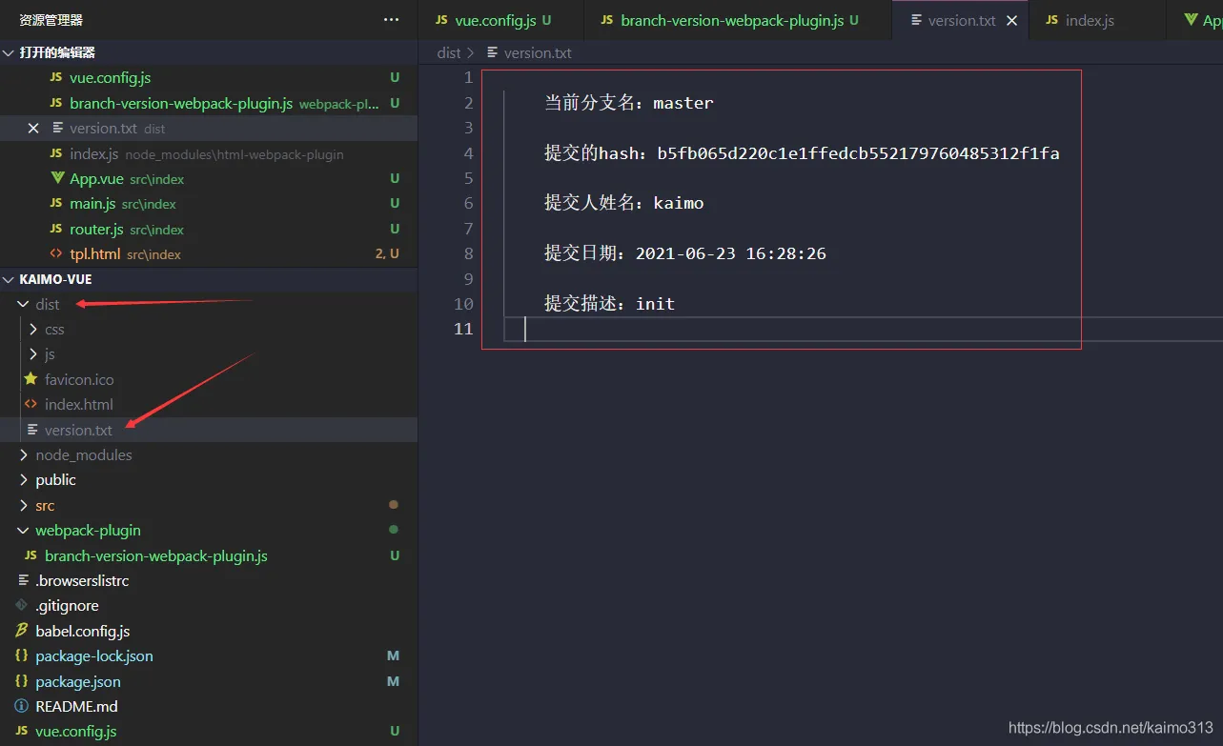The height and width of the screenshot is (746, 1223).
Task: Click line number 4 in the gutter
Action: [x=467, y=153]
